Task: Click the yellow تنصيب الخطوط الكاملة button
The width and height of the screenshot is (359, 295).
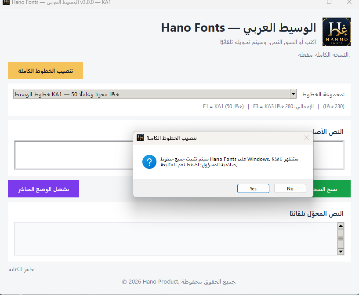Action: pos(45,70)
